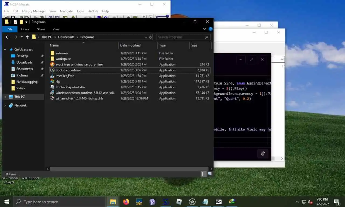Open the recent locations dropdown

click(x=22, y=37)
